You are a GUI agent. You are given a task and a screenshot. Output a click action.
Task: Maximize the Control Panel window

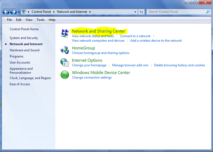pyautogui.click(x=195, y=2)
